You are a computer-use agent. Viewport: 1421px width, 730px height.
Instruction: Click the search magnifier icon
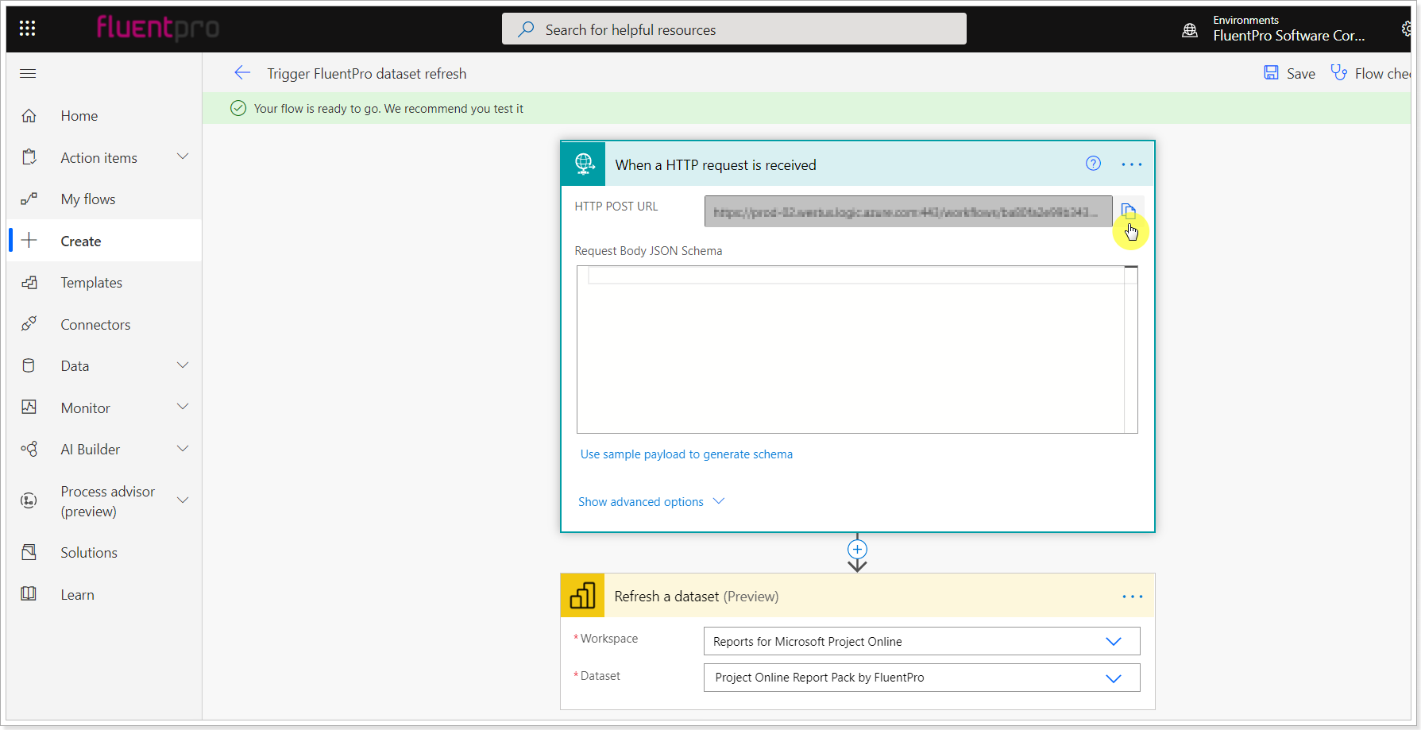coord(526,29)
